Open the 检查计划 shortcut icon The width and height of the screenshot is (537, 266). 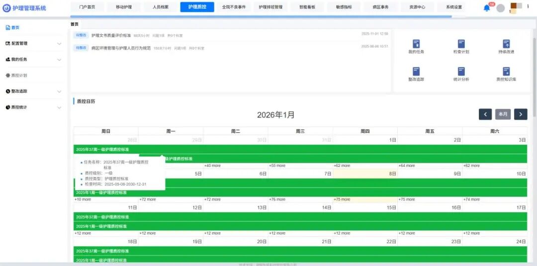click(461, 44)
